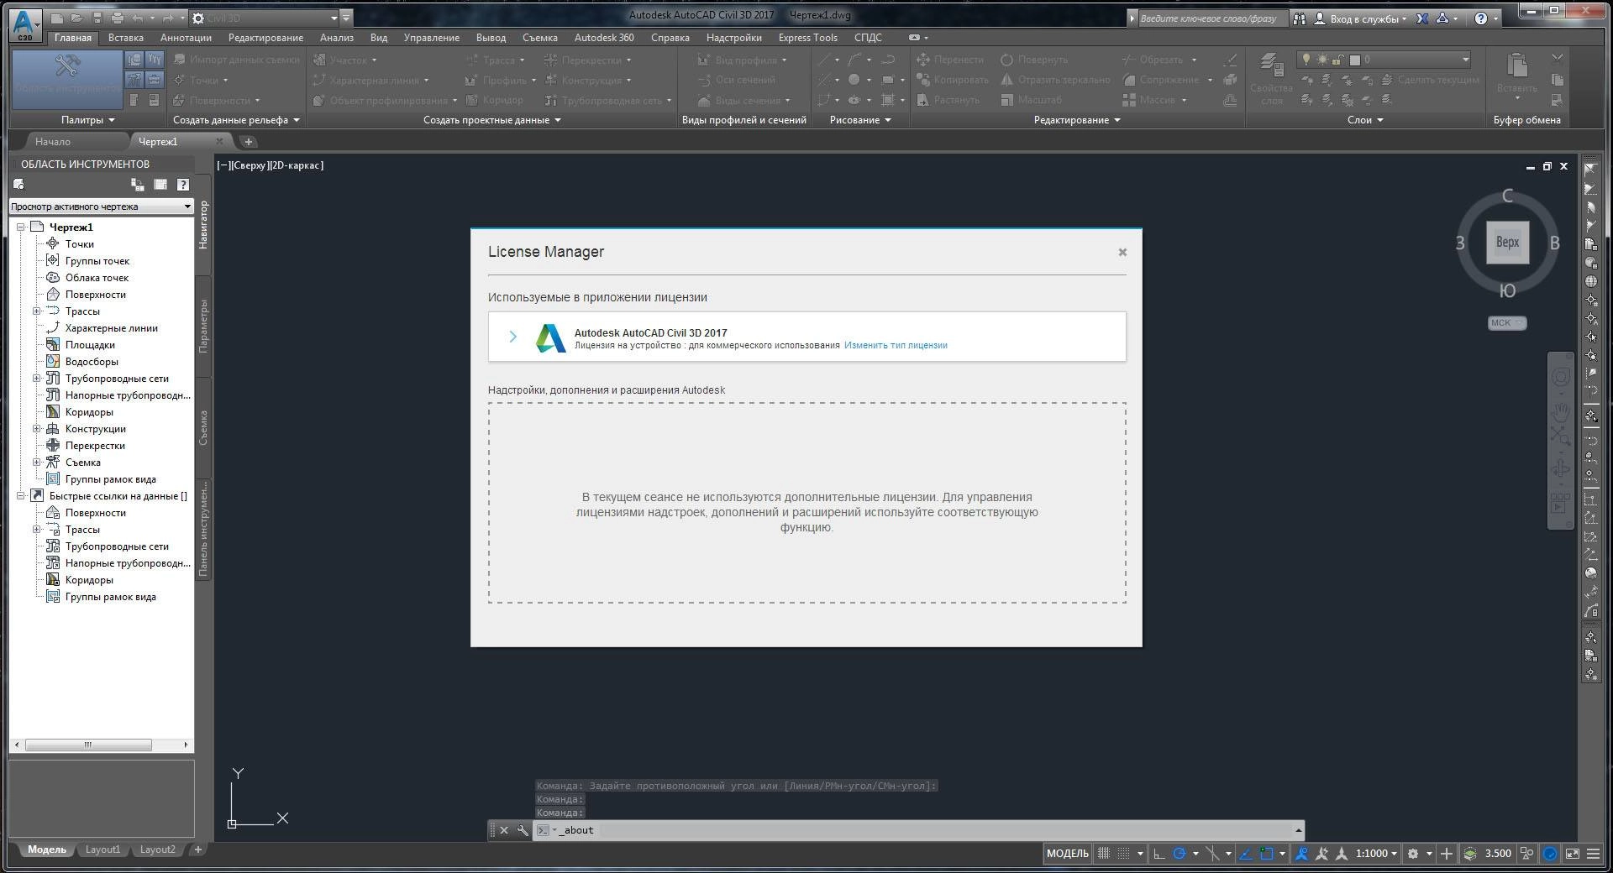Open the 1:1000 annotation scale dropdown
Viewport: 1613px width, 873px height.
1376,854
